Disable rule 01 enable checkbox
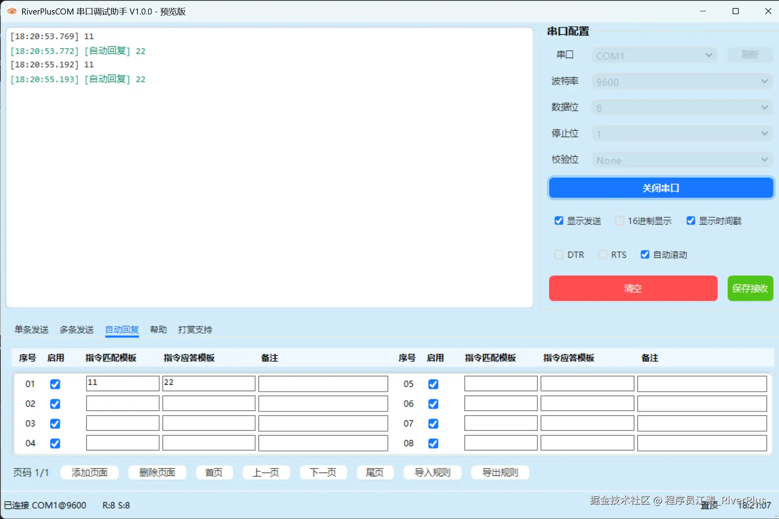This screenshot has width=779, height=519. (x=55, y=384)
